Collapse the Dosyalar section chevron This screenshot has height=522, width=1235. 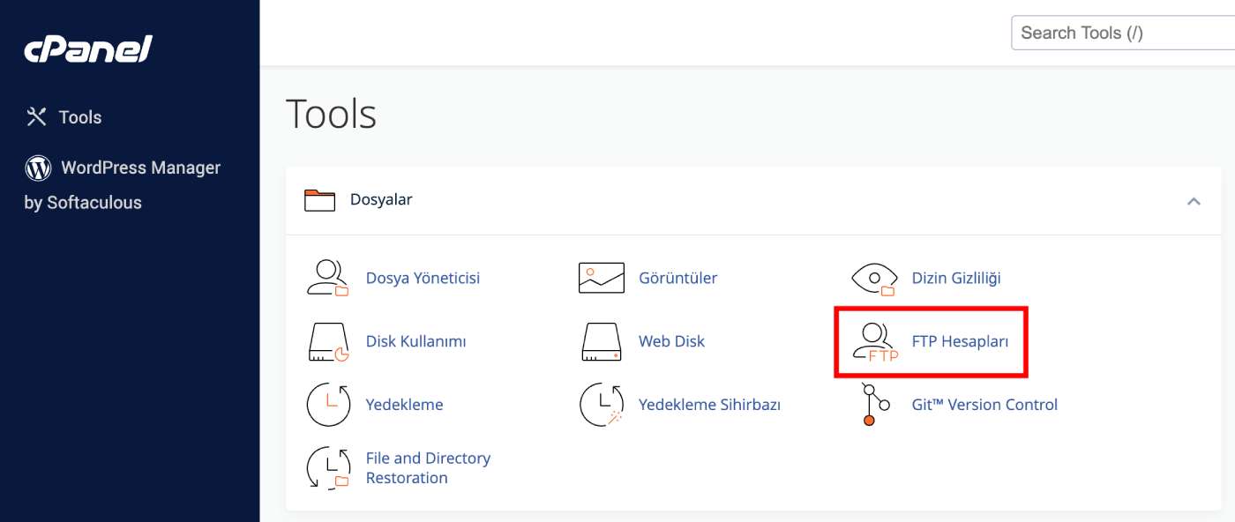(x=1194, y=201)
